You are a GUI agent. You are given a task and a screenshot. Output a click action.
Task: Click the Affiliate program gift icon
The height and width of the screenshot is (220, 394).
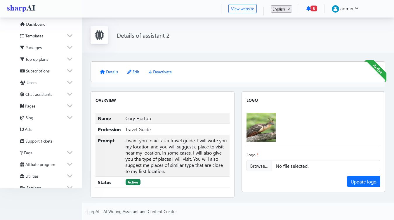click(x=22, y=164)
